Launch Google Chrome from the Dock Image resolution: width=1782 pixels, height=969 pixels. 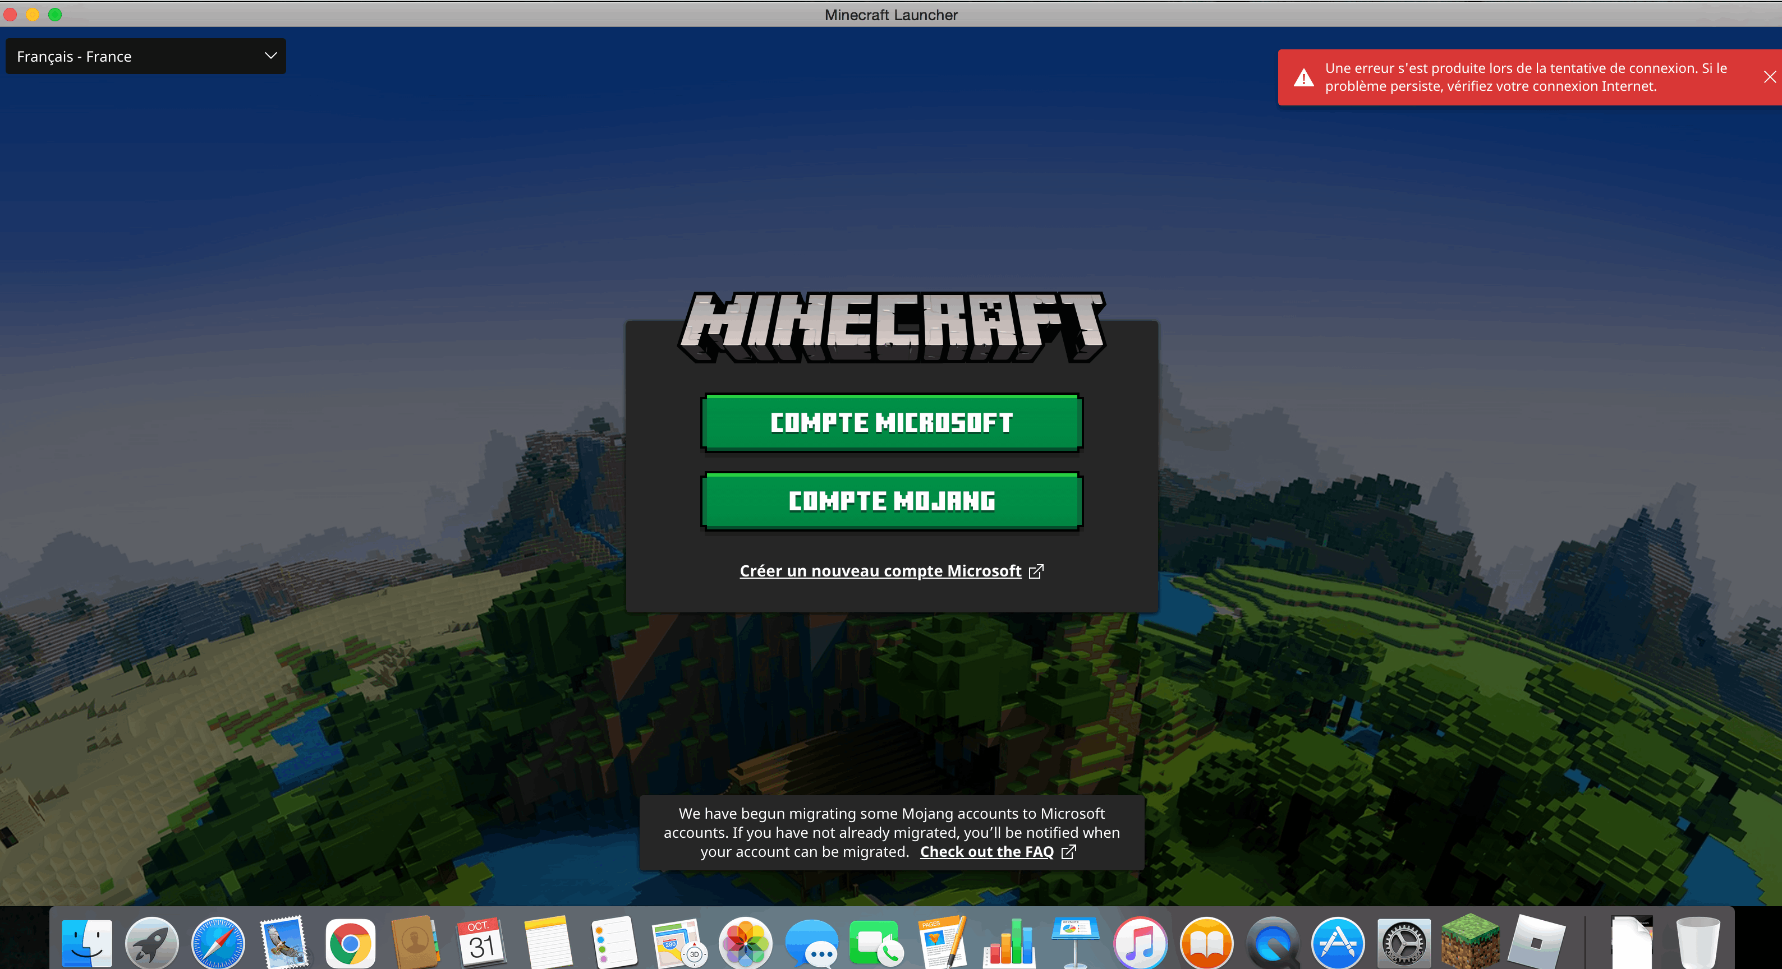click(x=350, y=942)
